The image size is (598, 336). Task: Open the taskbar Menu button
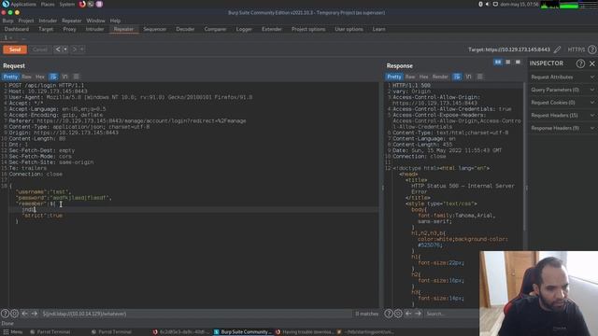click(12, 332)
